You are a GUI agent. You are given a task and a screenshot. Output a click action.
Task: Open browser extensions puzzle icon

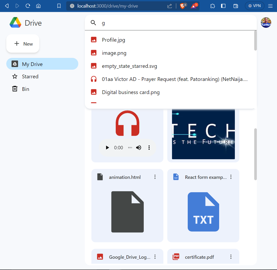pyautogui.click(x=213, y=6)
